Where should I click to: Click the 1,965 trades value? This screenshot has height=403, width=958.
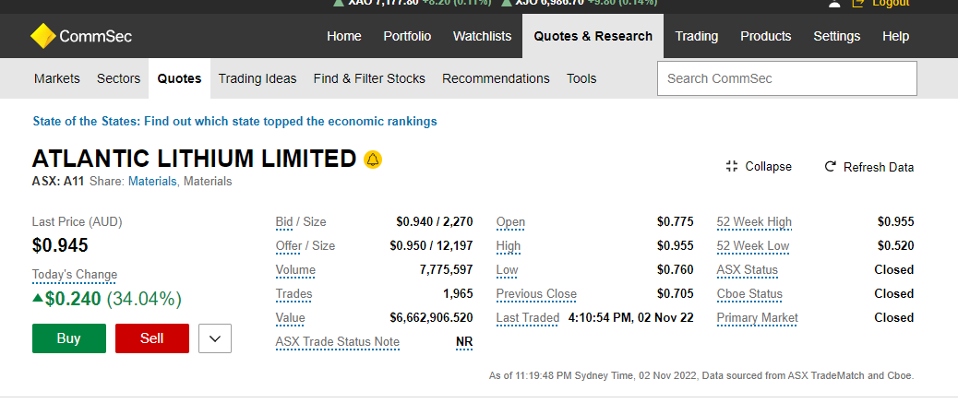click(x=458, y=293)
